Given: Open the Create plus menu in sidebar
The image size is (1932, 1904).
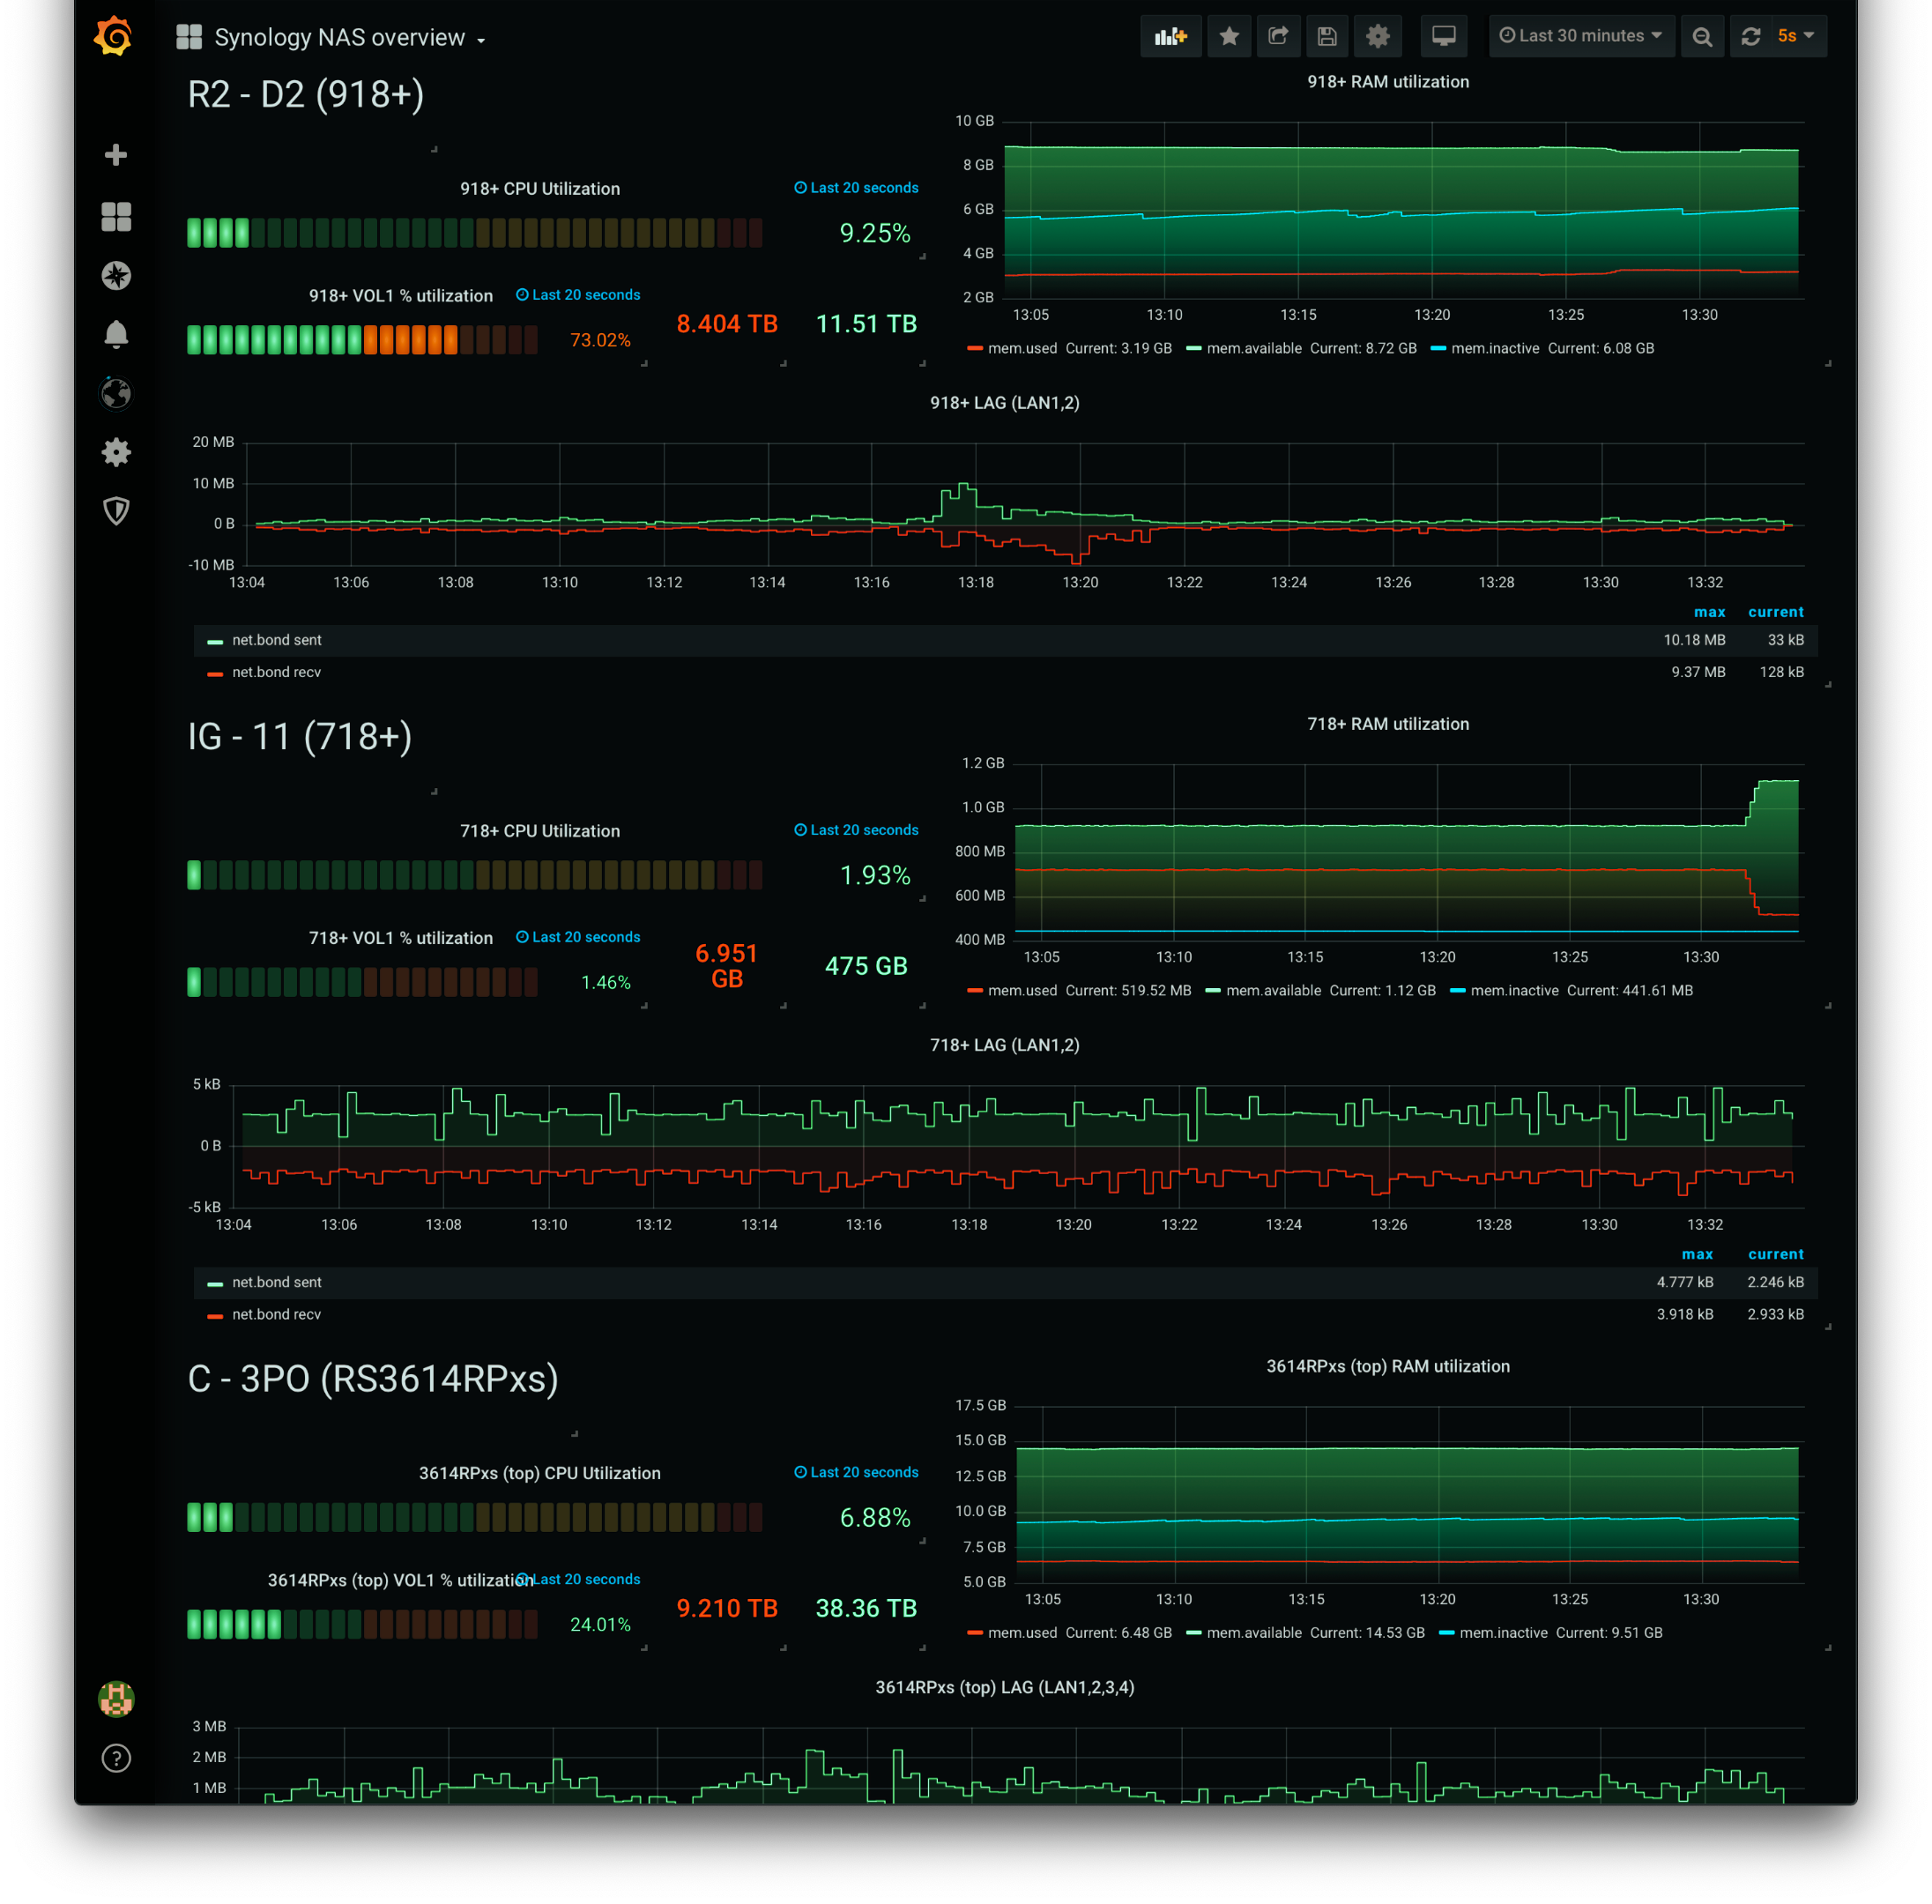Looking at the screenshot, I should 116,155.
